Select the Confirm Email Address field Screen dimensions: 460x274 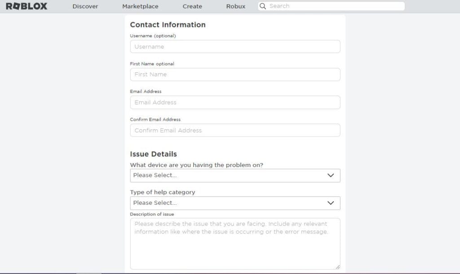[x=235, y=130]
